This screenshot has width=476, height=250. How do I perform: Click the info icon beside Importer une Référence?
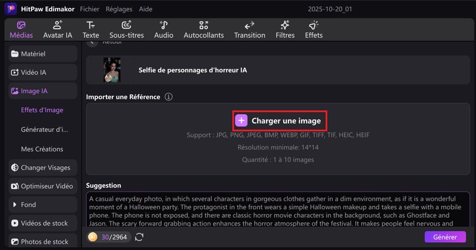(x=168, y=97)
